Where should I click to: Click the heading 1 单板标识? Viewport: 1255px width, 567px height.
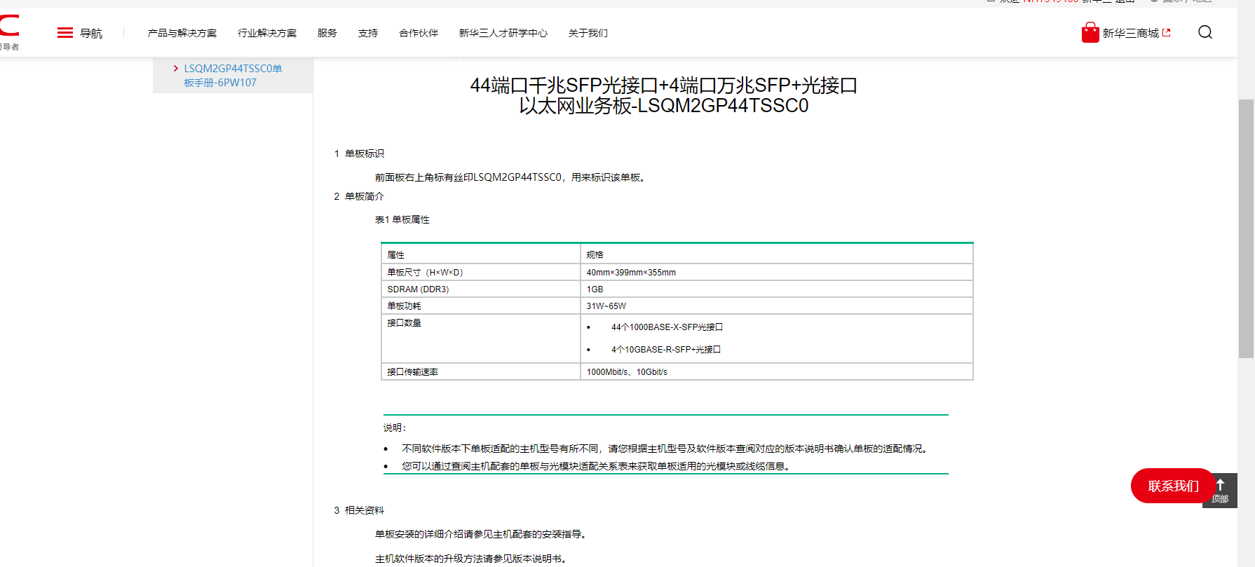(x=359, y=153)
